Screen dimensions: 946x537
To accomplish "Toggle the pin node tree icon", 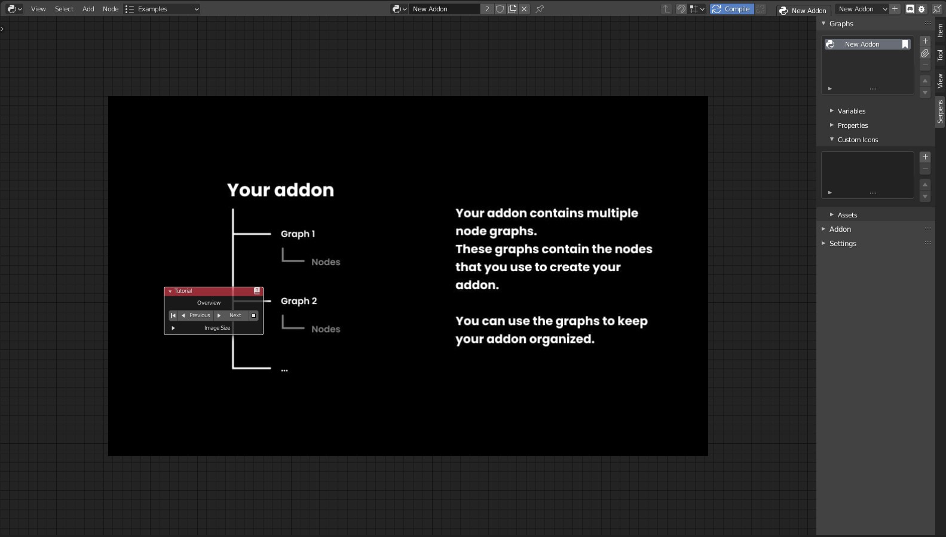I will 540,9.
